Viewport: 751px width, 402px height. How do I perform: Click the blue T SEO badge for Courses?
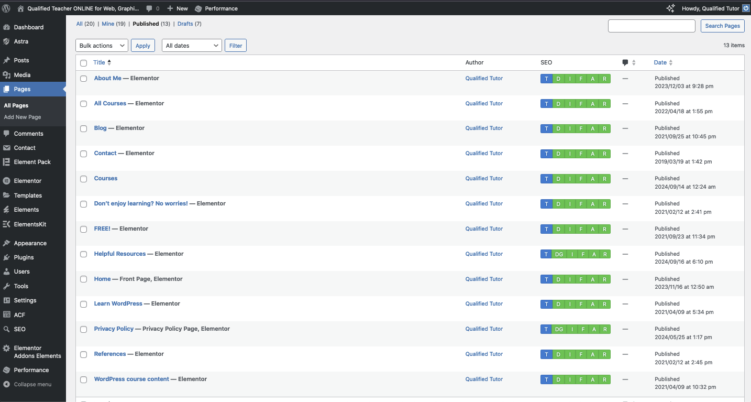pyautogui.click(x=546, y=179)
